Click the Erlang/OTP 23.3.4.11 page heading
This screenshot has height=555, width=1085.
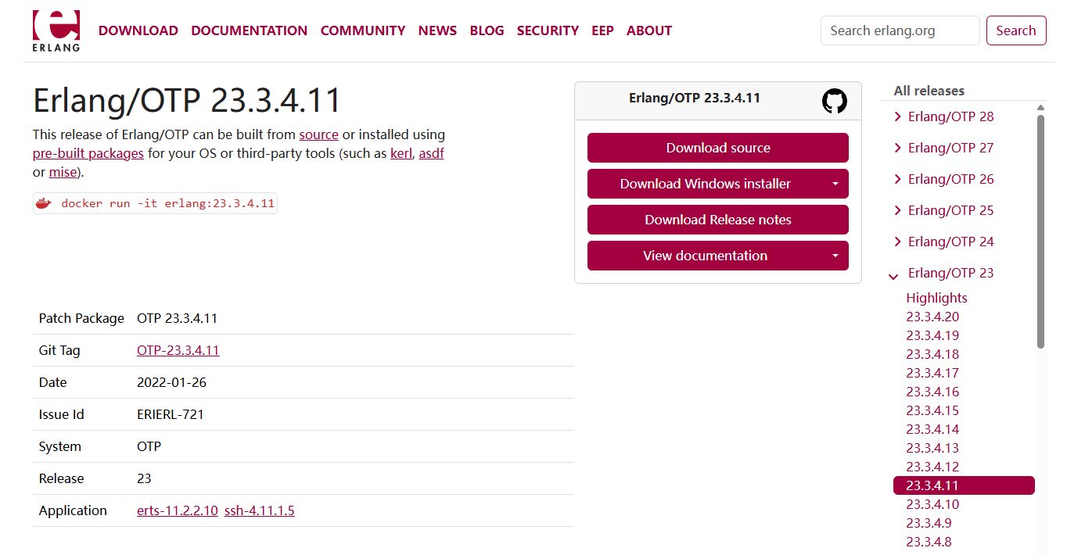188,101
